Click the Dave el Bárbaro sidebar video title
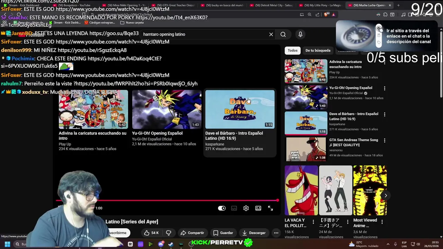Screen dimensions: 443x249 coord(354,116)
